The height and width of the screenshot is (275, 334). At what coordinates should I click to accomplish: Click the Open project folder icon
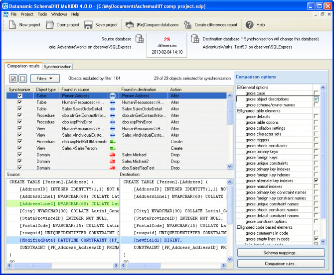50,25
